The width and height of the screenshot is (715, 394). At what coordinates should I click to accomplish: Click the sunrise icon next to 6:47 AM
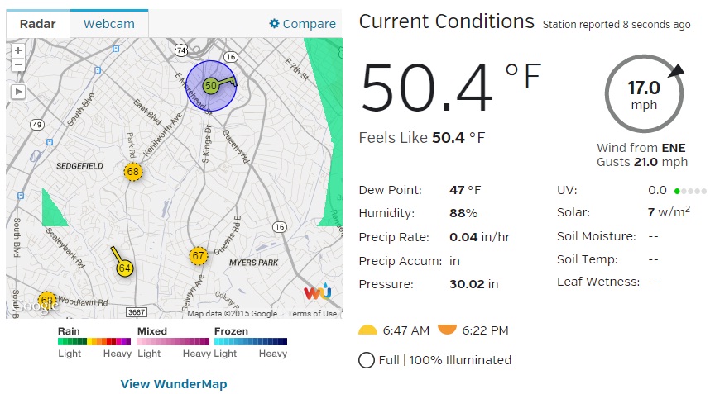[368, 330]
